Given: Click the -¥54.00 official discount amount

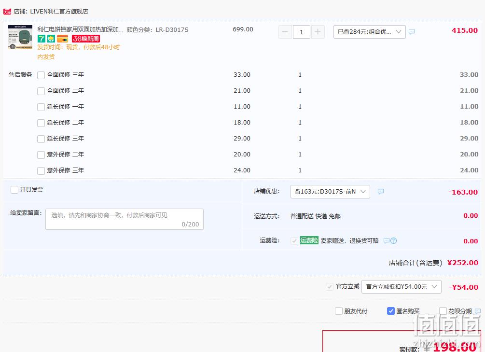Looking at the screenshot, I should click(x=464, y=287).
